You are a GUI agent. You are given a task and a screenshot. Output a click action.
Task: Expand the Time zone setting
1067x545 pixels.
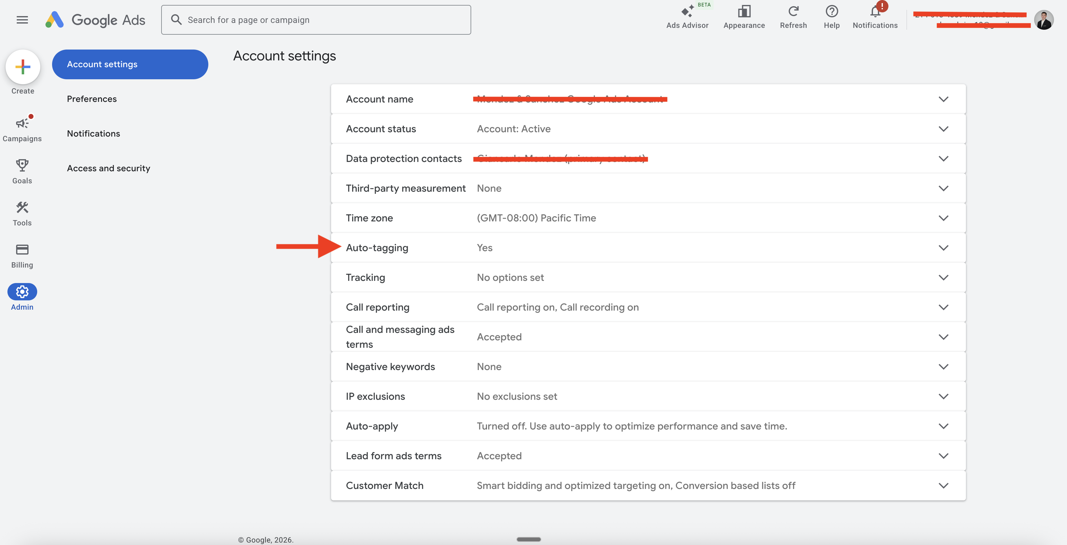pos(943,218)
